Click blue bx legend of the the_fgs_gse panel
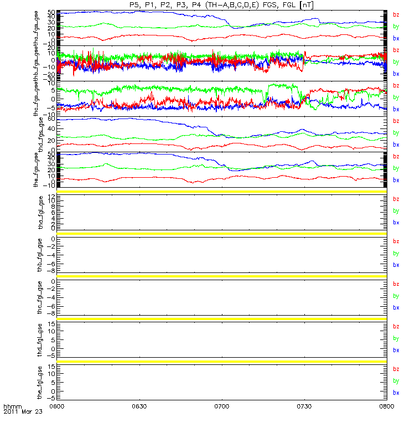415x443 pixels. click(x=396, y=180)
